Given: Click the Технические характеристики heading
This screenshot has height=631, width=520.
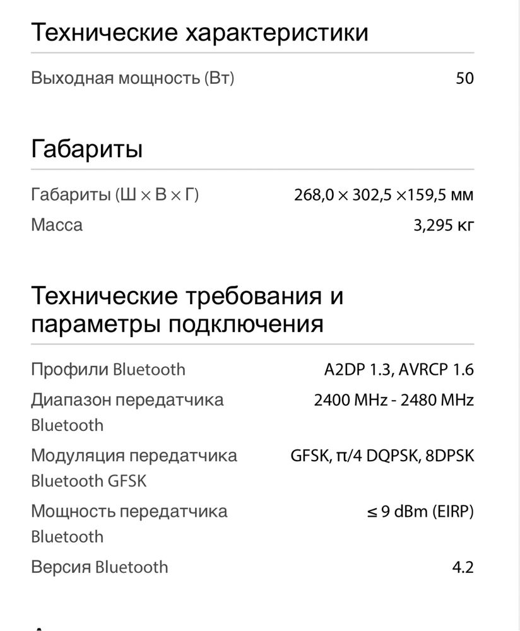Looking at the screenshot, I should click(x=199, y=32).
